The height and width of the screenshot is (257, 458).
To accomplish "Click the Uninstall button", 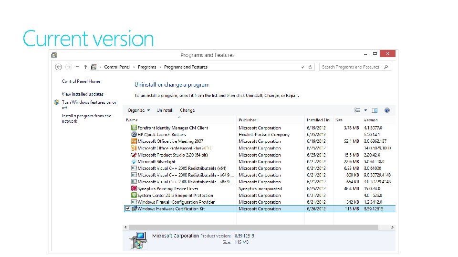I will point(165,110).
